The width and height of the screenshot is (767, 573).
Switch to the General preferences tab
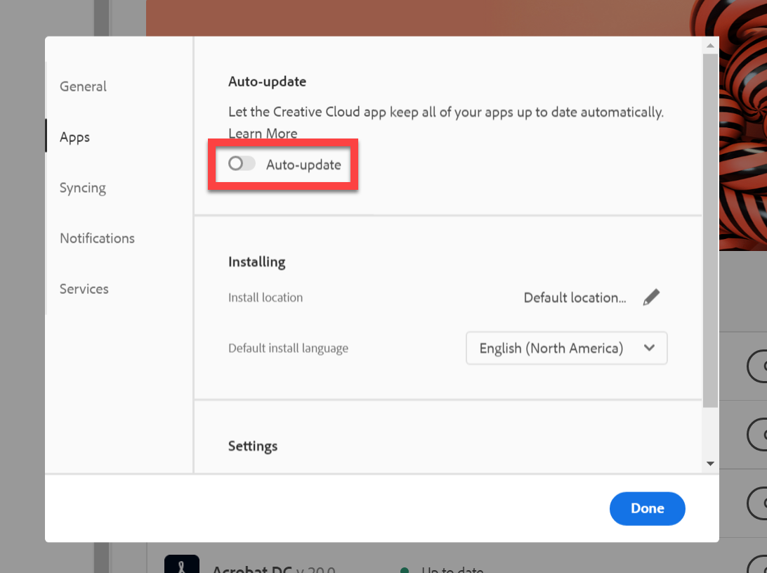83,86
